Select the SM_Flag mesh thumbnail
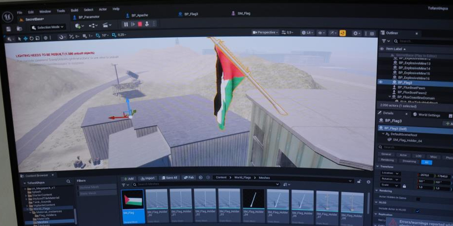 [x=132, y=206]
